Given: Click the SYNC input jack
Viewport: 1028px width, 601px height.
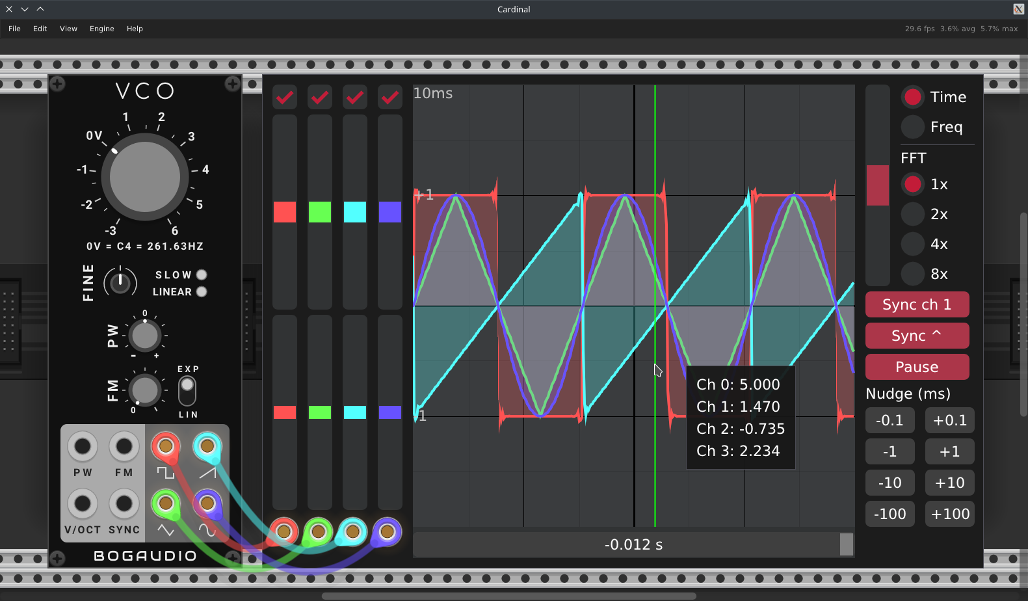Looking at the screenshot, I should pyautogui.click(x=124, y=503).
